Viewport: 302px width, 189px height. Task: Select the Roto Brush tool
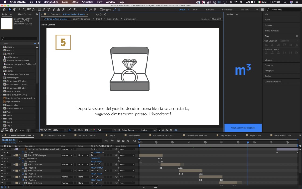[69, 9]
